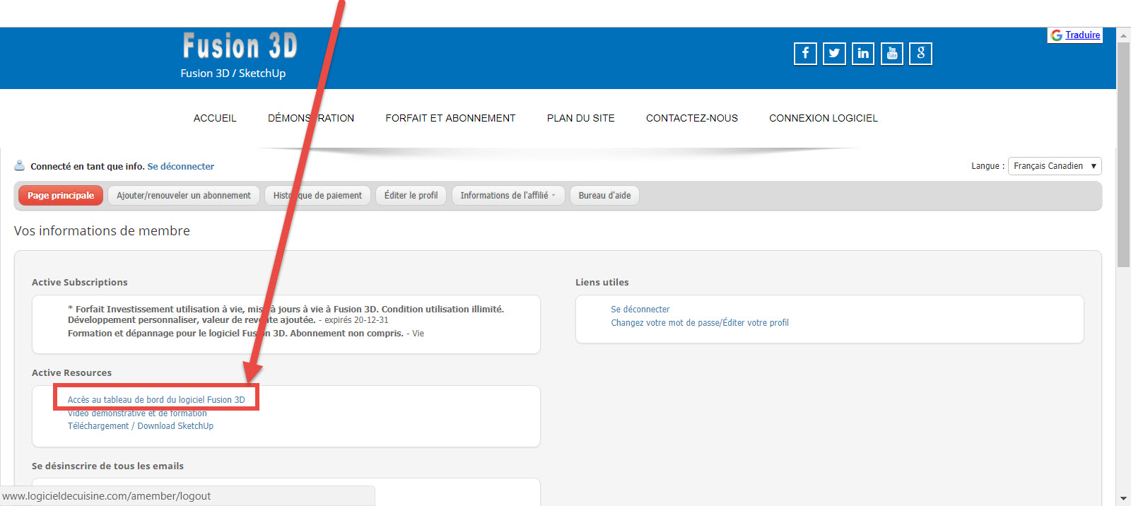1131x506 pixels.
Task: Click Changez votre mot de passe link
Action: coord(700,323)
